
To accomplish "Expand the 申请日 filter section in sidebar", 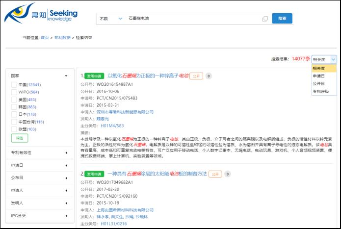I will [39, 165].
